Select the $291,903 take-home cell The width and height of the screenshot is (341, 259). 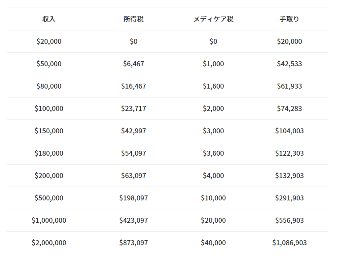point(289,198)
